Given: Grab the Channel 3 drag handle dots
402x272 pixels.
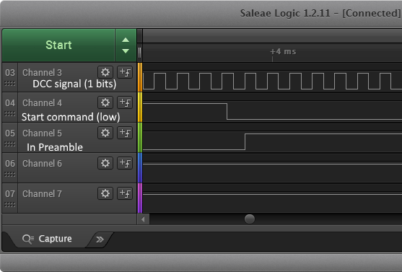Looking at the screenshot, I should click(x=10, y=84).
